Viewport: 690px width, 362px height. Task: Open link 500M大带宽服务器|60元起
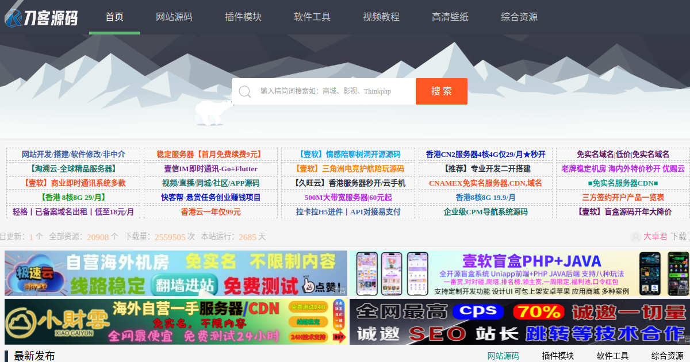[x=348, y=198]
